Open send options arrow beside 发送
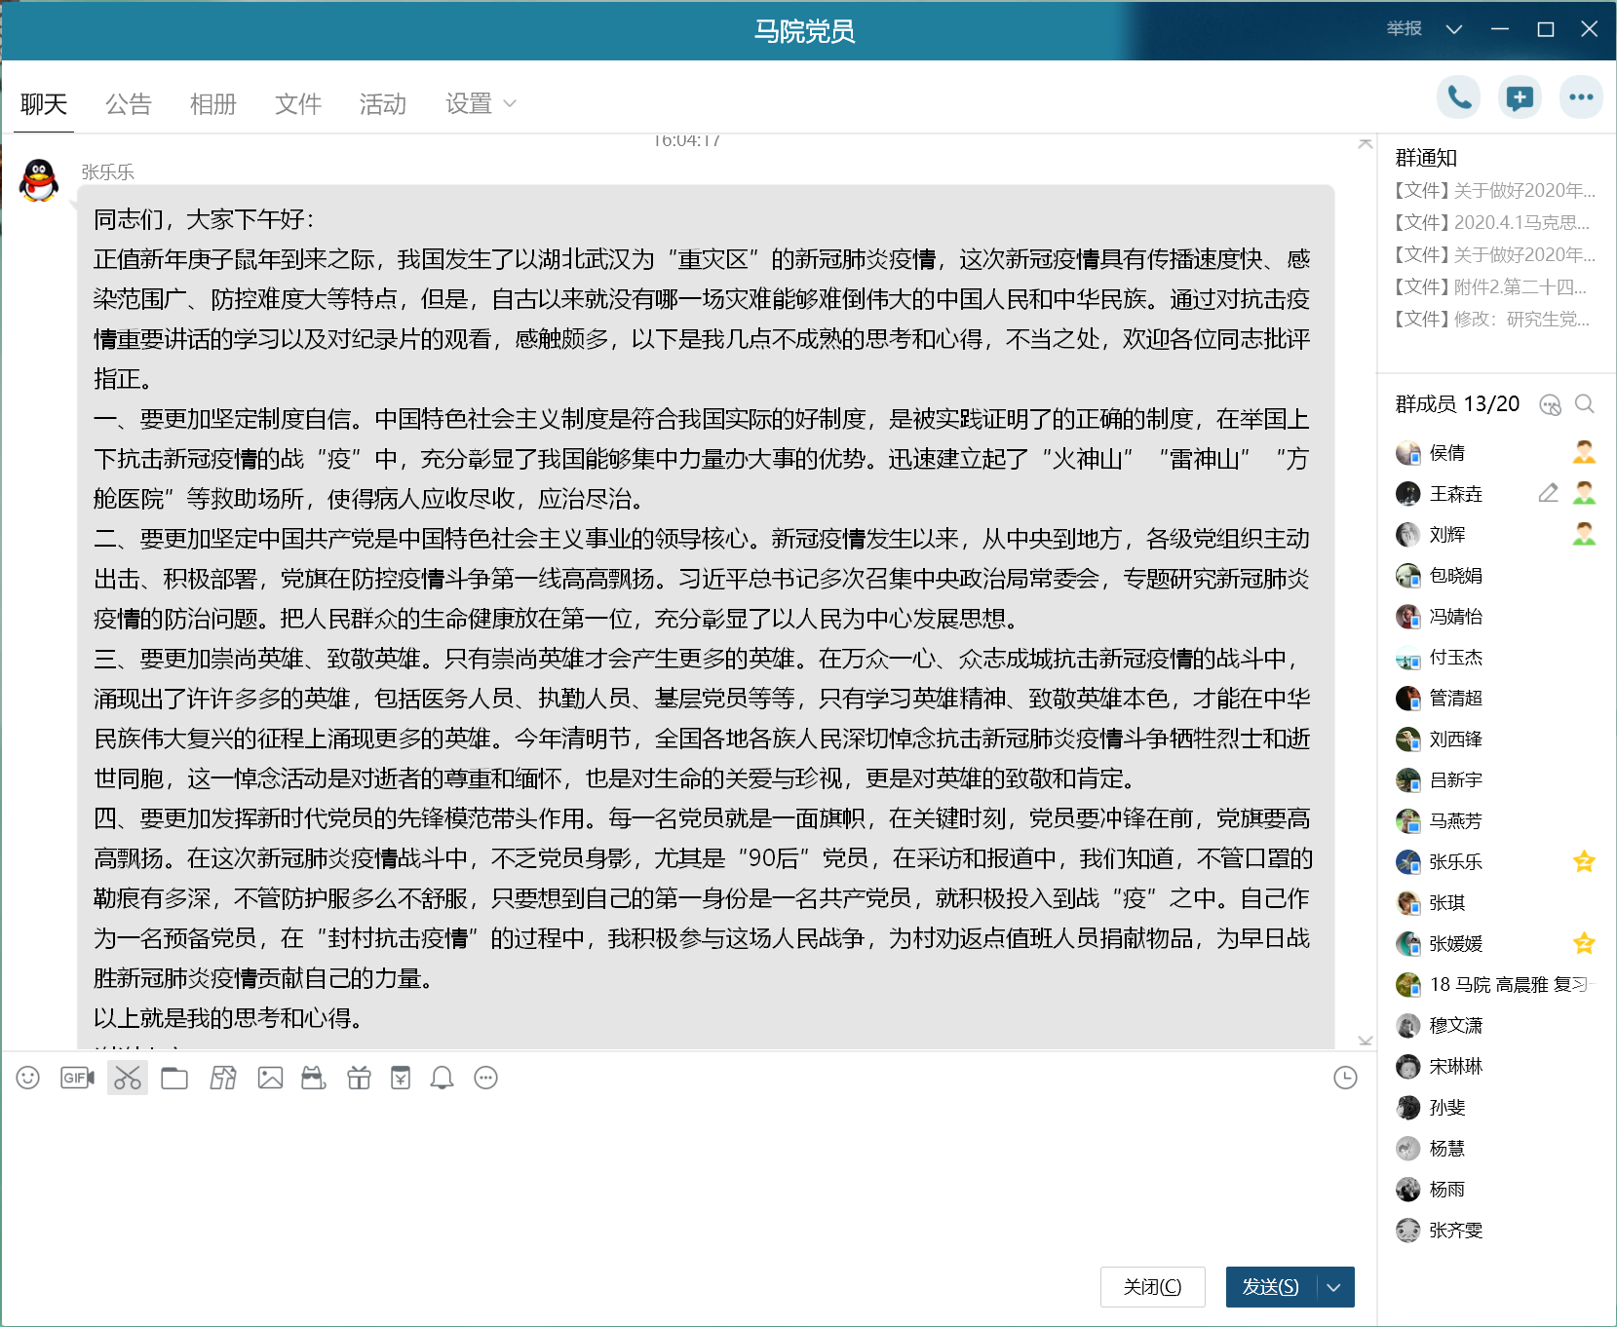 (1334, 1287)
